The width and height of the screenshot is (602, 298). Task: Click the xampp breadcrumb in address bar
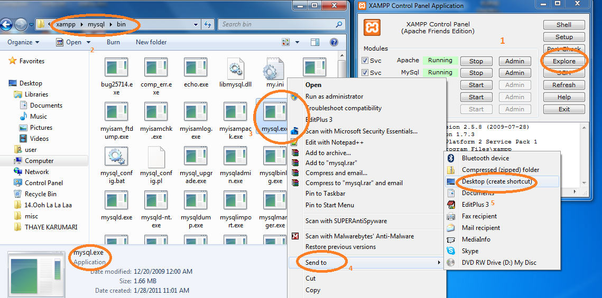(x=66, y=24)
